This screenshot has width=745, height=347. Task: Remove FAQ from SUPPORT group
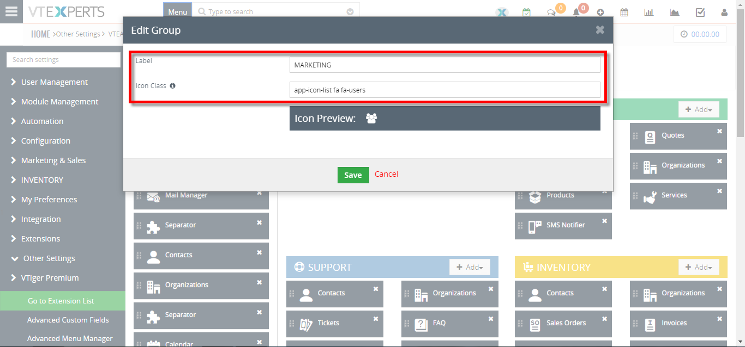click(491, 319)
